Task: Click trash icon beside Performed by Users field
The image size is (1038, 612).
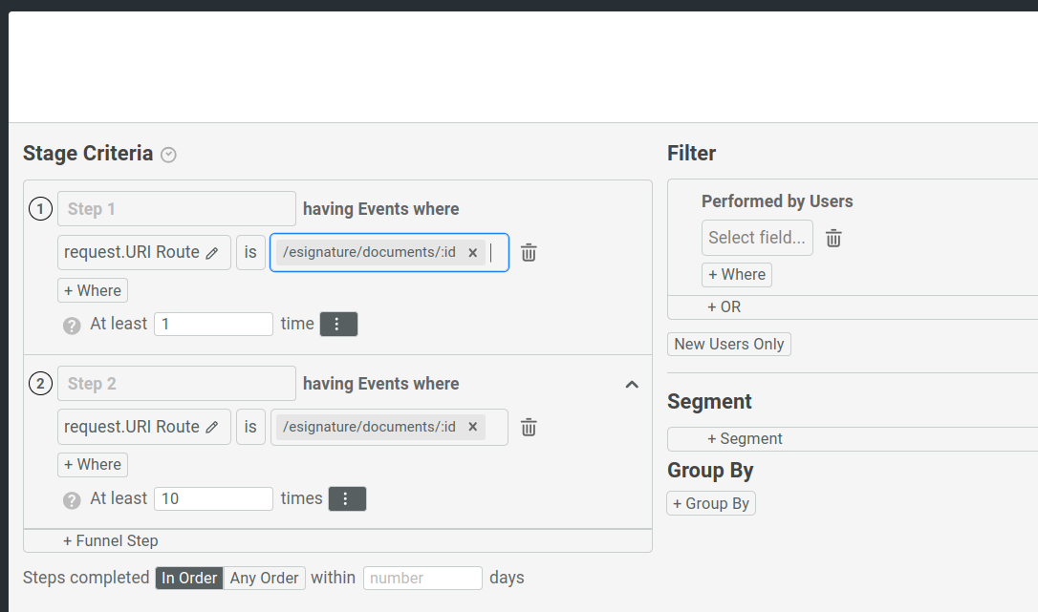Action: 833,239
